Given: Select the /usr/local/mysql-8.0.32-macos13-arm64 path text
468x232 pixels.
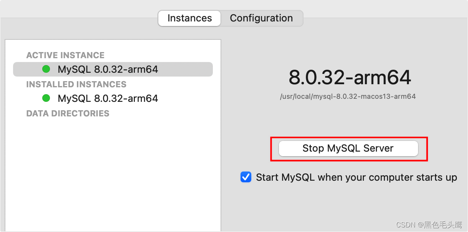Looking at the screenshot, I should click(348, 96).
